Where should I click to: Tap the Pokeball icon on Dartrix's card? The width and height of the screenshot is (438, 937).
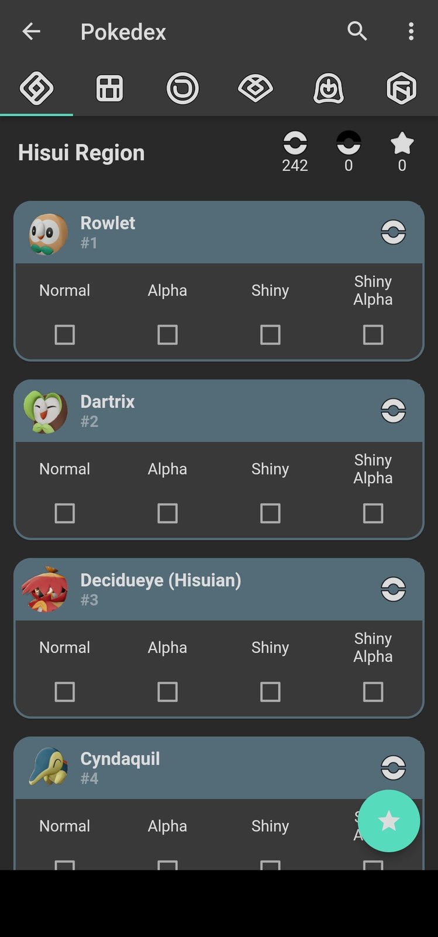pyautogui.click(x=393, y=411)
